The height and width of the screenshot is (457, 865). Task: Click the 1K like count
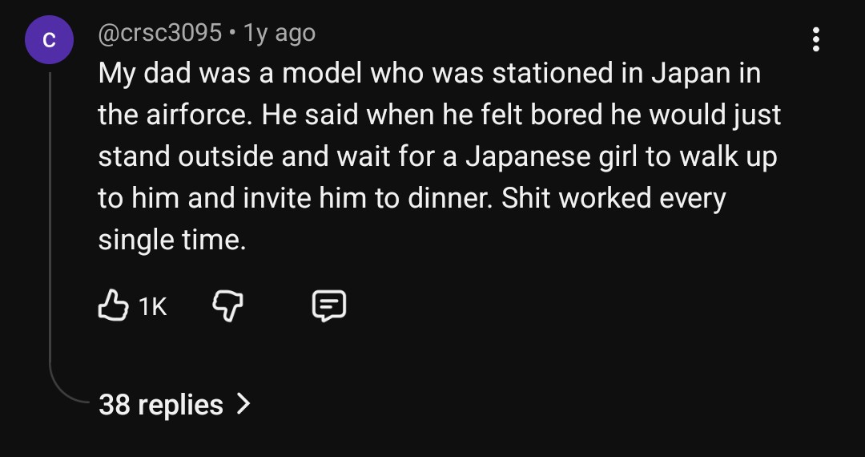(152, 306)
